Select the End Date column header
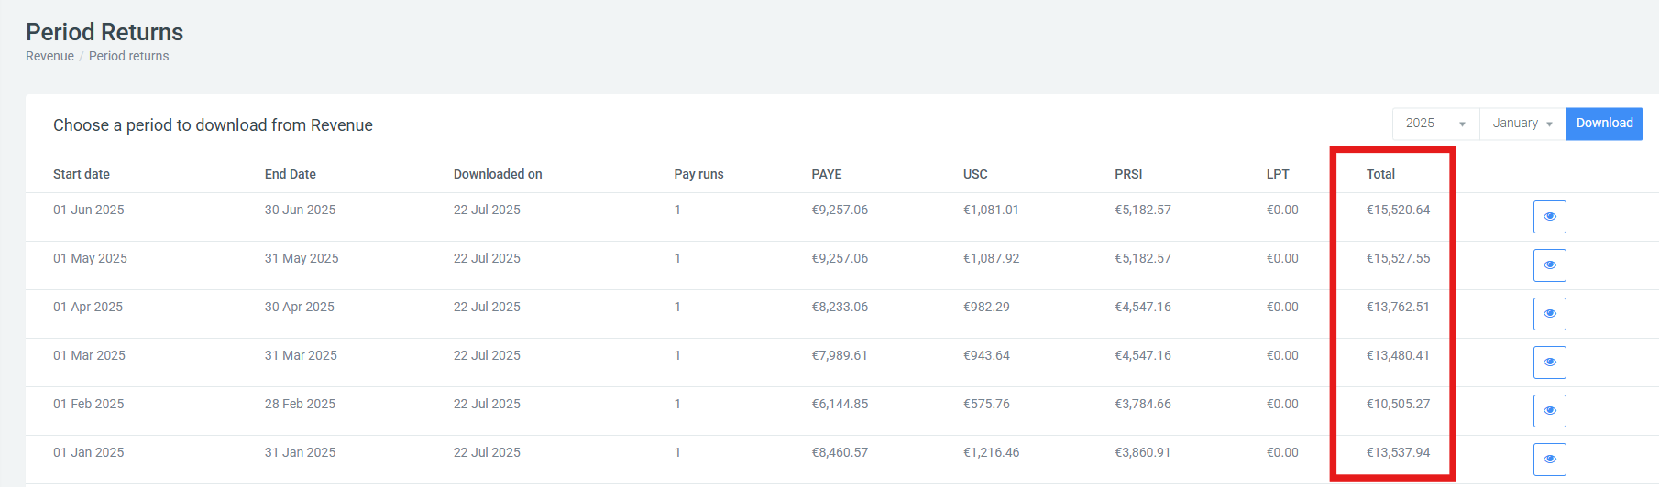The width and height of the screenshot is (1659, 487). (x=290, y=174)
